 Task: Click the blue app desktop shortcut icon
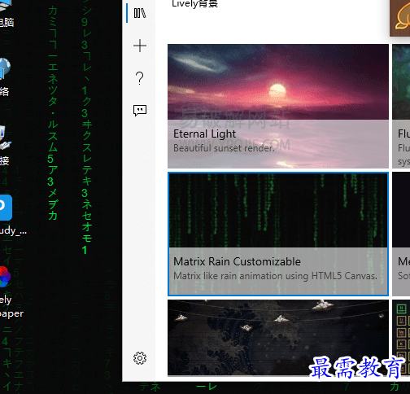click(6, 207)
